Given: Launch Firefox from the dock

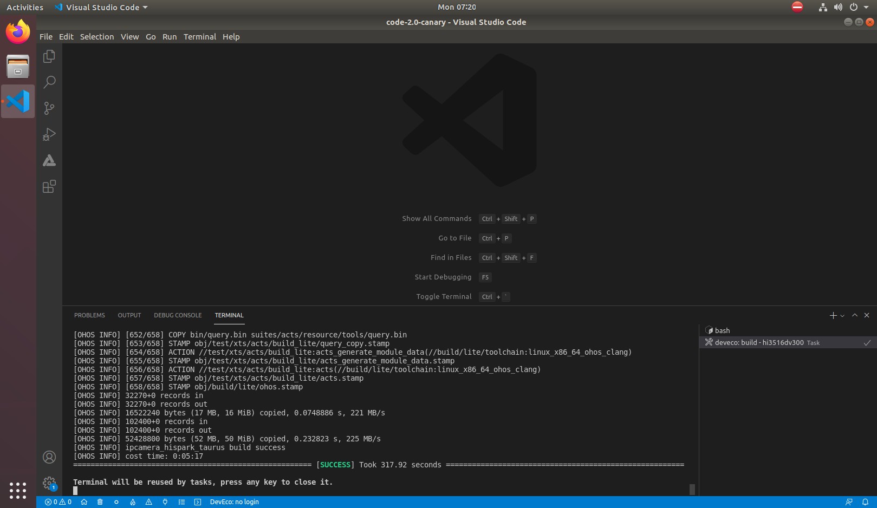Looking at the screenshot, I should tap(18, 32).
